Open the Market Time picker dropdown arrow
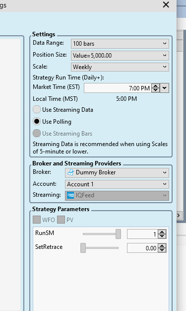The height and width of the screenshot is (311, 186). (165, 88)
